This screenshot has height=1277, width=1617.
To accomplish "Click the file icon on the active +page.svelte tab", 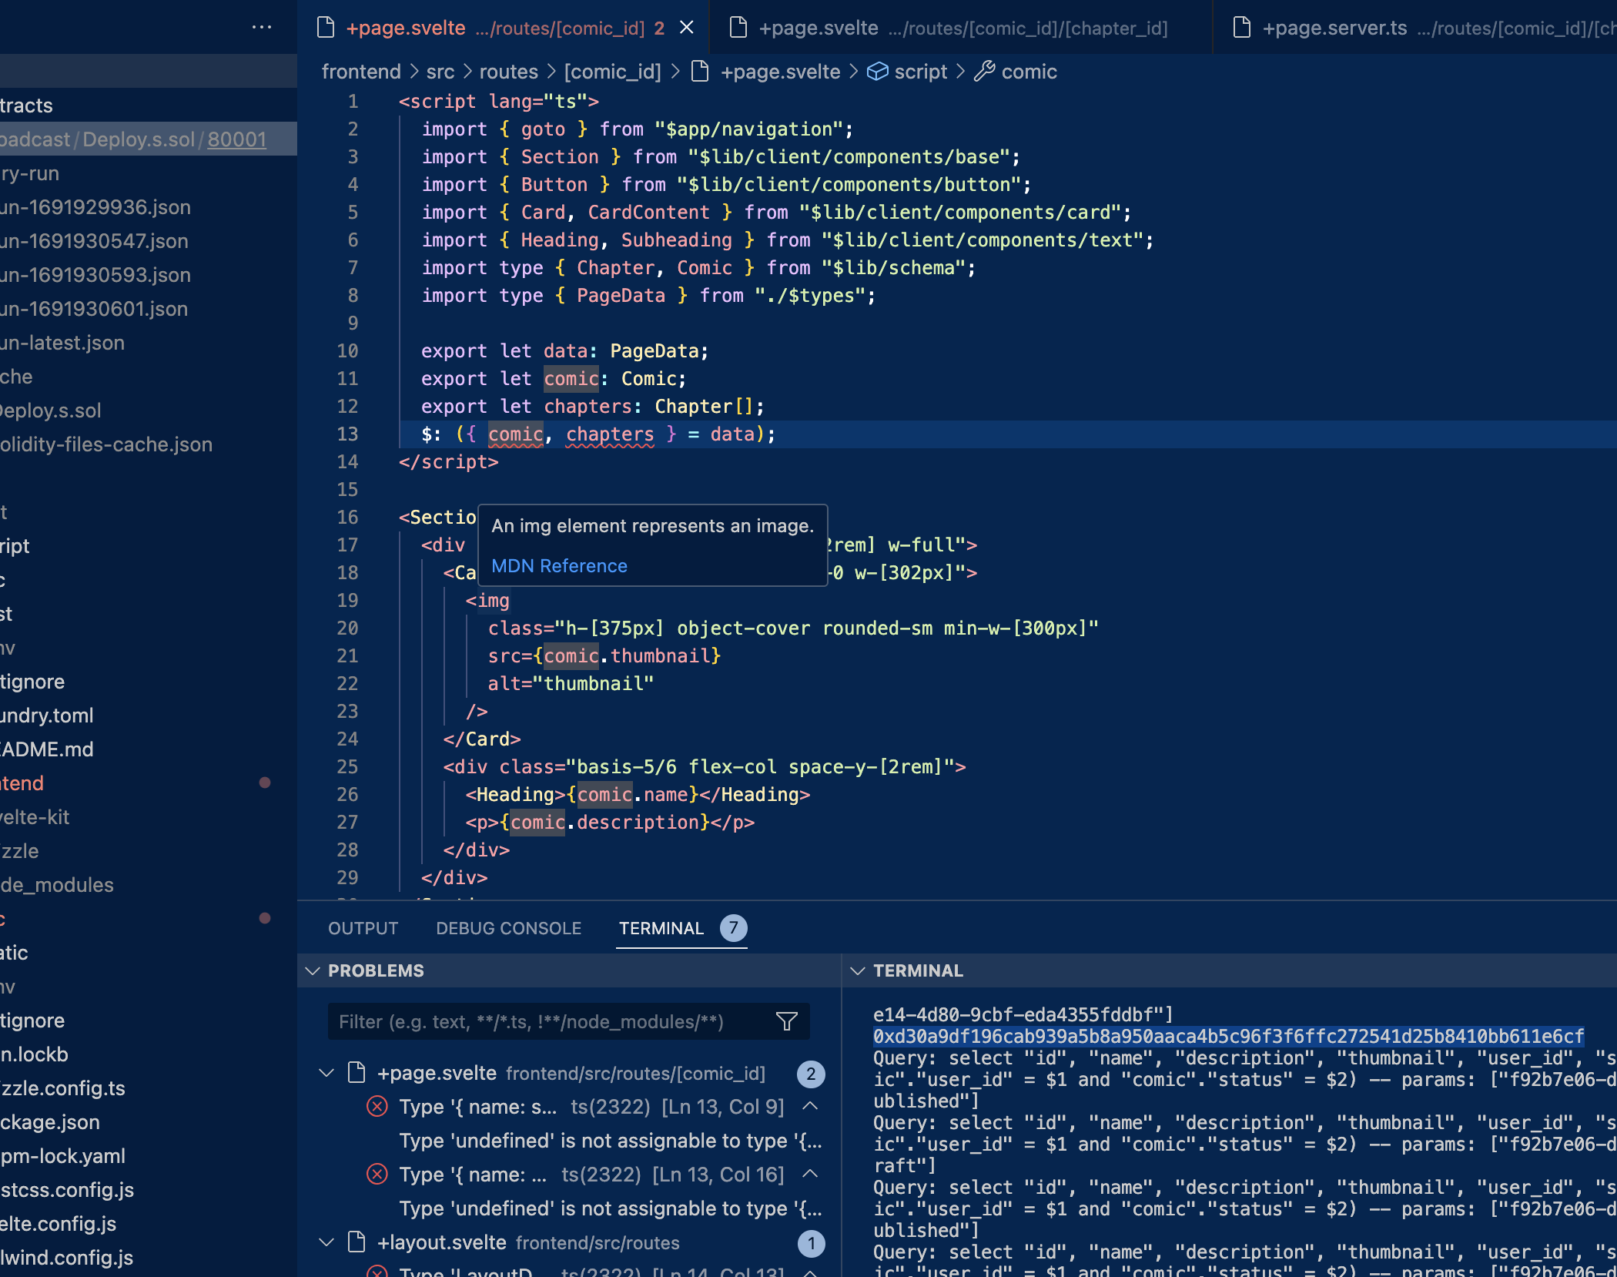I will click(326, 28).
